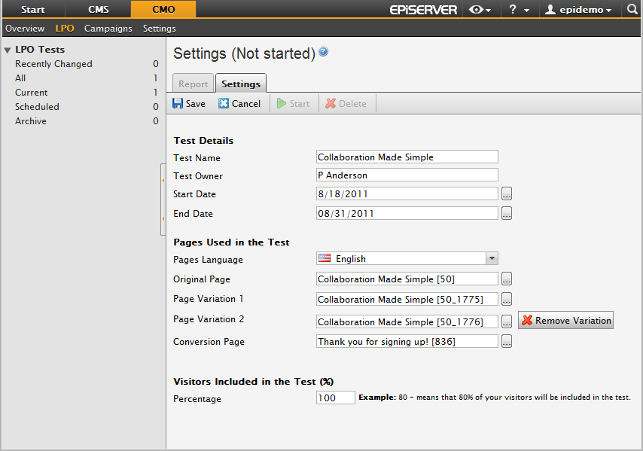Open the End Date date picker

click(x=506, y=213)
